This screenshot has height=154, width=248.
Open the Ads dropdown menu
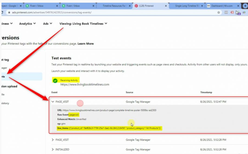tap(48, 23)
